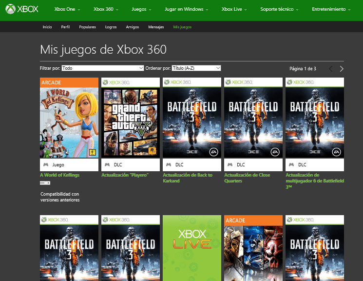The width and height of the screenshot is (363, 281).
Task: Click Battlefield 3 cover for Close Quarters
Action: click(253, 118)
